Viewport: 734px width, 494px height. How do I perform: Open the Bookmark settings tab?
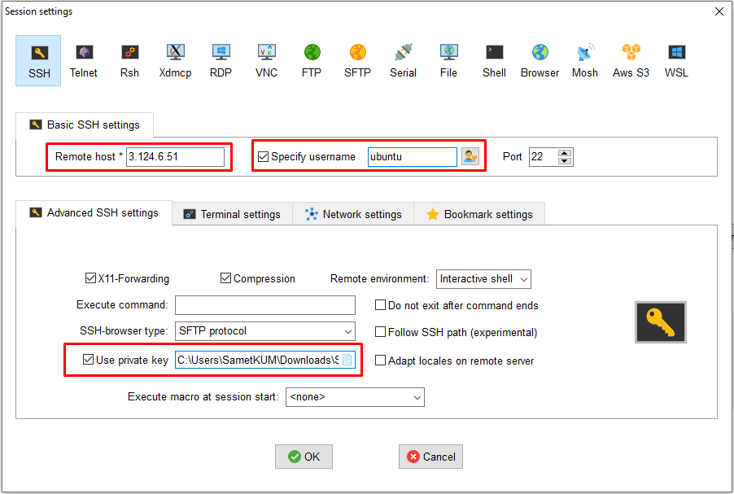tap(479, 214)
